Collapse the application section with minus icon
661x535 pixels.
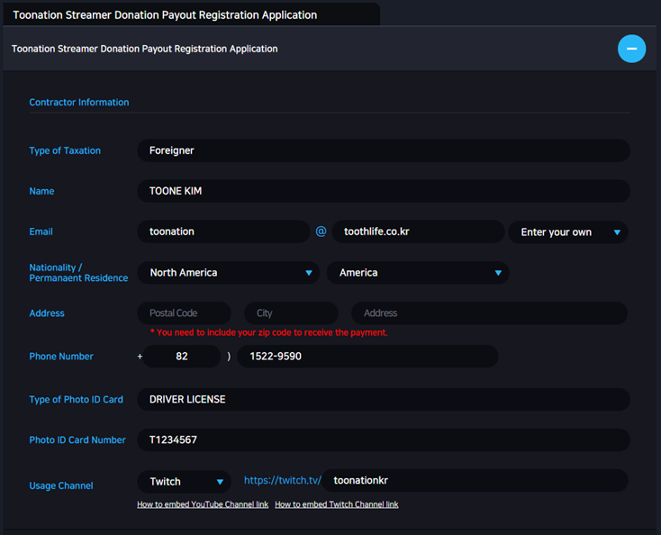point(631,49)
